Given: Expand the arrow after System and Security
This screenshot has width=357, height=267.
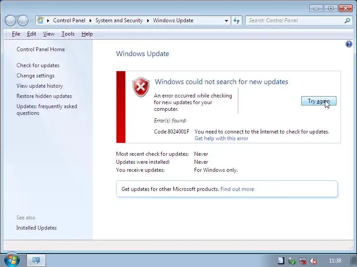Looking at the screenshot, I should tap(148, 20).
